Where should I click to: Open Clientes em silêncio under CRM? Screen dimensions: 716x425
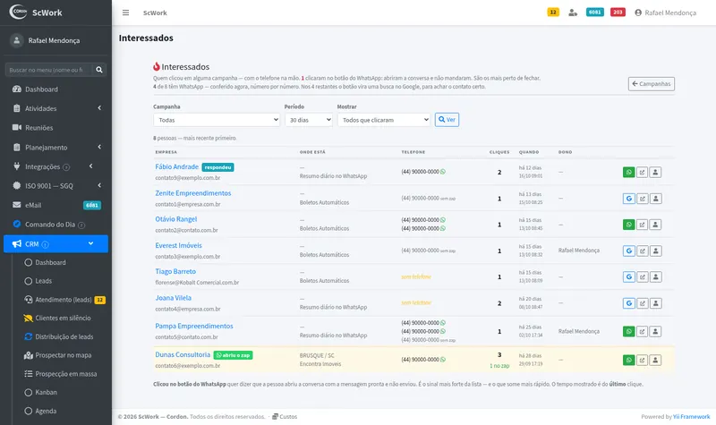click(59, 318)
